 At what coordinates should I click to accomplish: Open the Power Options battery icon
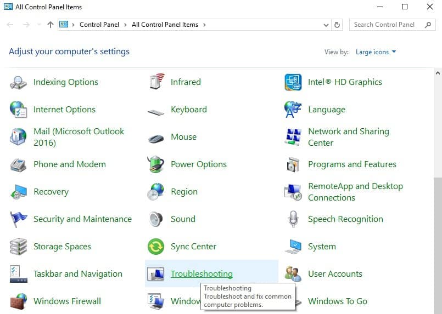pos(155,164)
